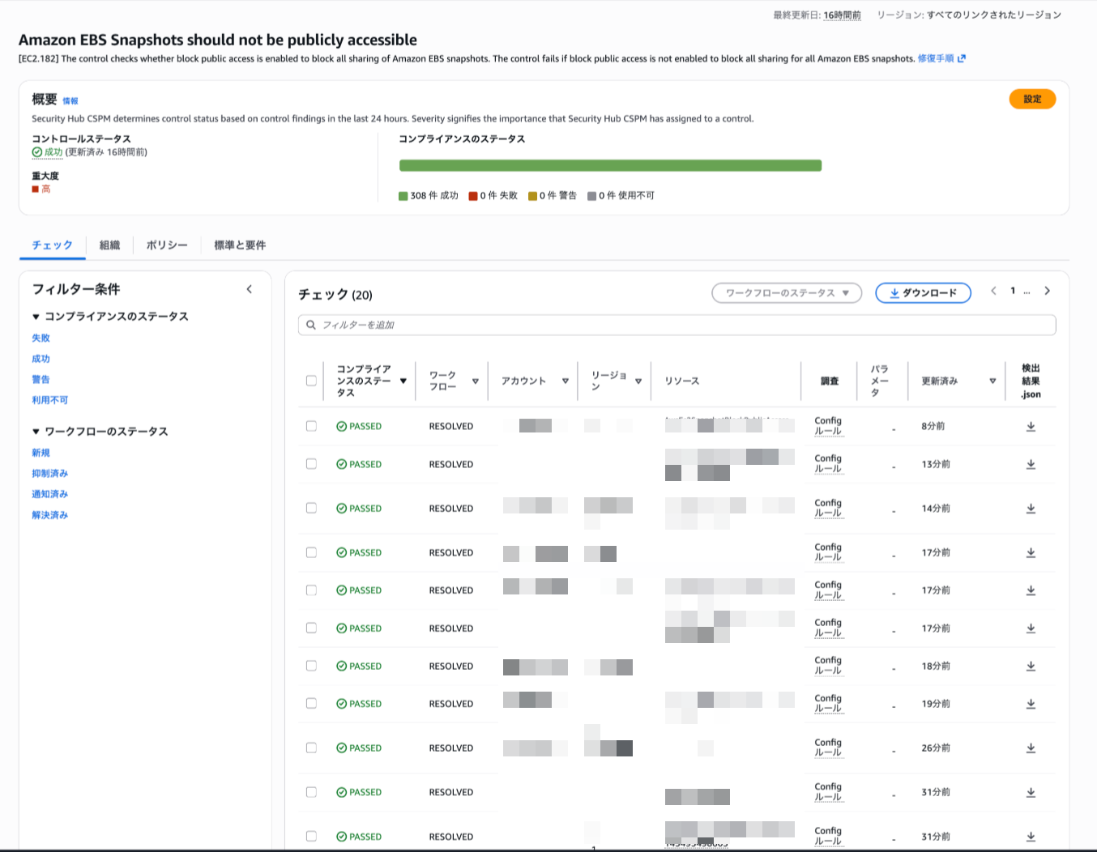Open the 修復手順 remediation link
This screenshot has height=852, width=1097.
pyautogui.click(x=936, y=58)
